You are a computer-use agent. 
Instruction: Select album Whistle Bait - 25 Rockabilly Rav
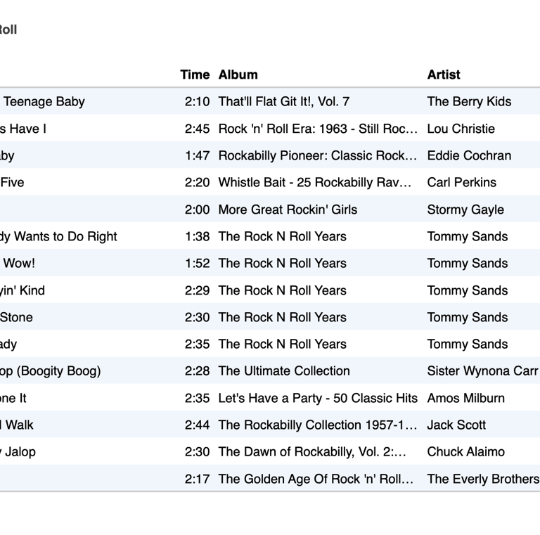(x=315, y=183)
